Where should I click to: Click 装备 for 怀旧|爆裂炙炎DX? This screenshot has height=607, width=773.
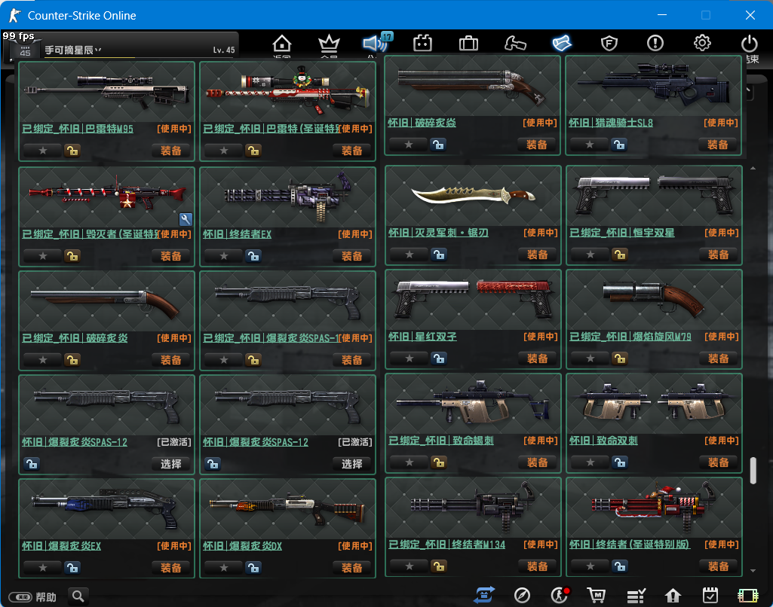pos(352,568)
